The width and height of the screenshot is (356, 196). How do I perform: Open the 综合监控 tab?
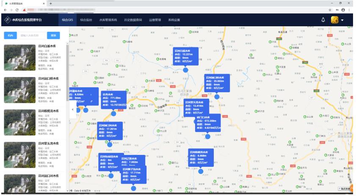tap(86, 20)
